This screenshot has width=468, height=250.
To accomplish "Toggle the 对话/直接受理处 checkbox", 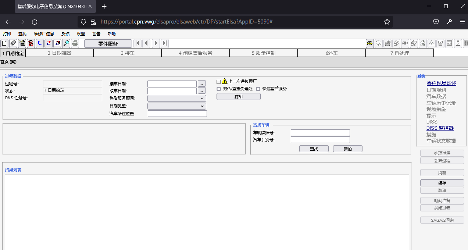I will [x=219, y=89].
